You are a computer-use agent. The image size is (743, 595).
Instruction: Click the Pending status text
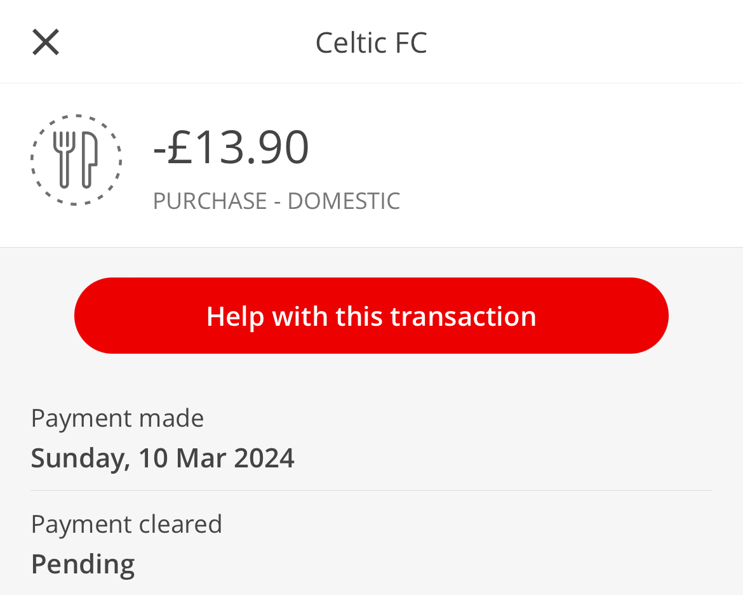coord(83,565)
